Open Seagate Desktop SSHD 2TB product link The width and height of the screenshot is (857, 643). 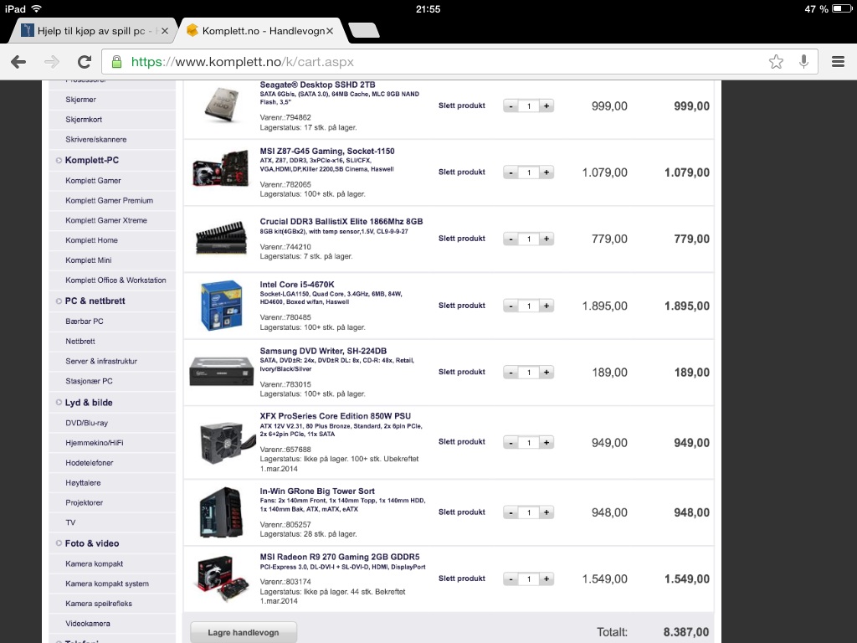click(317, 85)
